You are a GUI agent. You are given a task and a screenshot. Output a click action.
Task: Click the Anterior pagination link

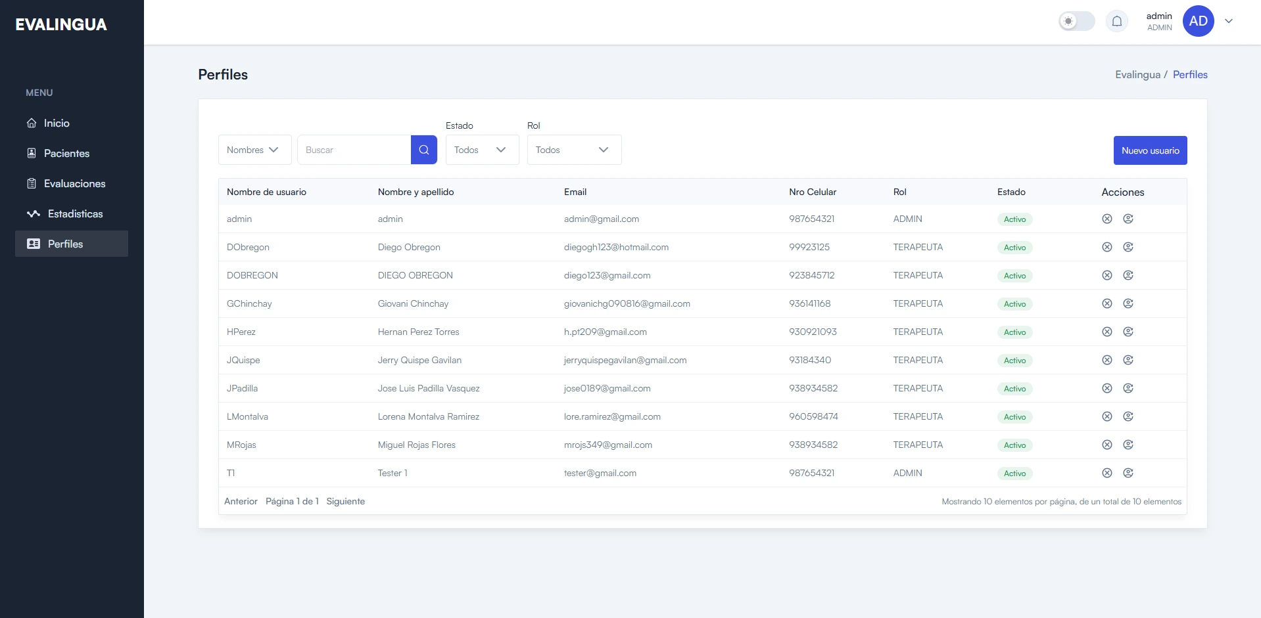[x=241, y=501]
